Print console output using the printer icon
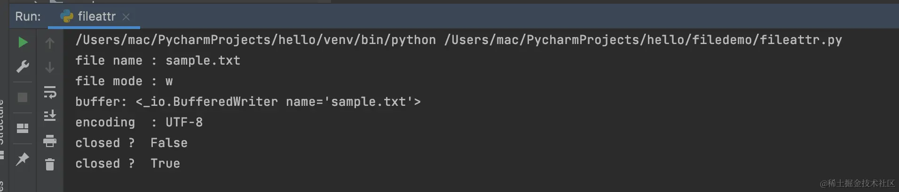899x192 pixels. 49,140
